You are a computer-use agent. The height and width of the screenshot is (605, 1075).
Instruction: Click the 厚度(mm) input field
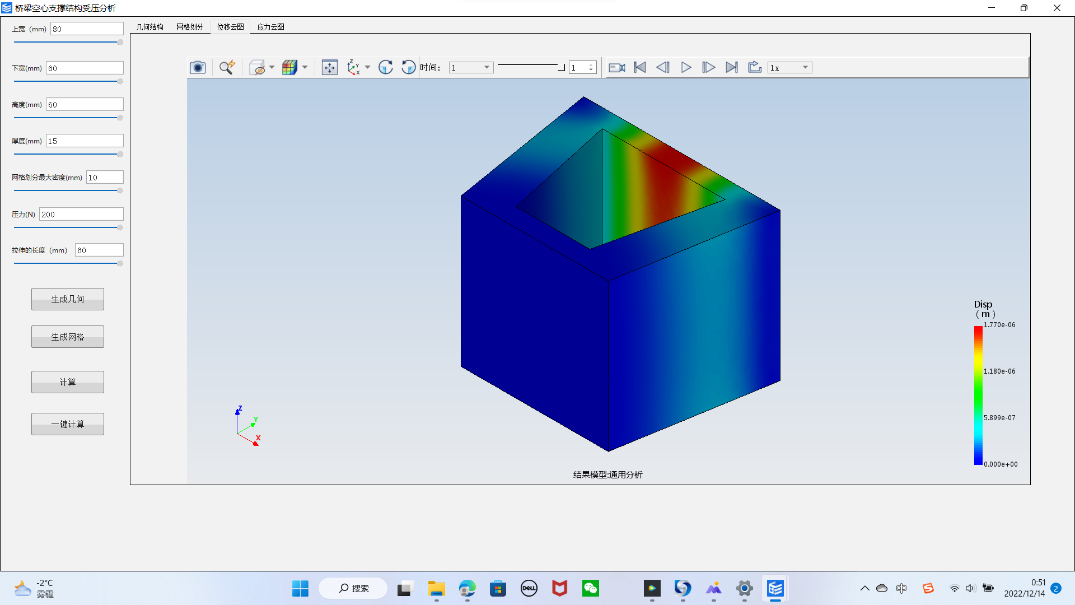click(x=85, y=141)
